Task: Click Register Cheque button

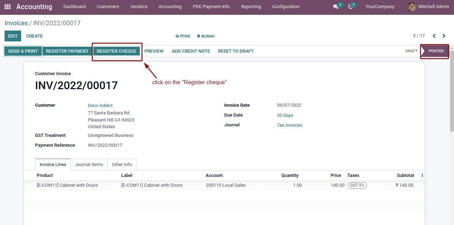Action: click(x=117, y=51)
